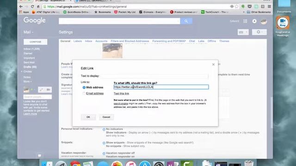The width and height of the screenshot is (296, 166).
Task: Switch to the Chat settings tab
Action: (192, 41)
